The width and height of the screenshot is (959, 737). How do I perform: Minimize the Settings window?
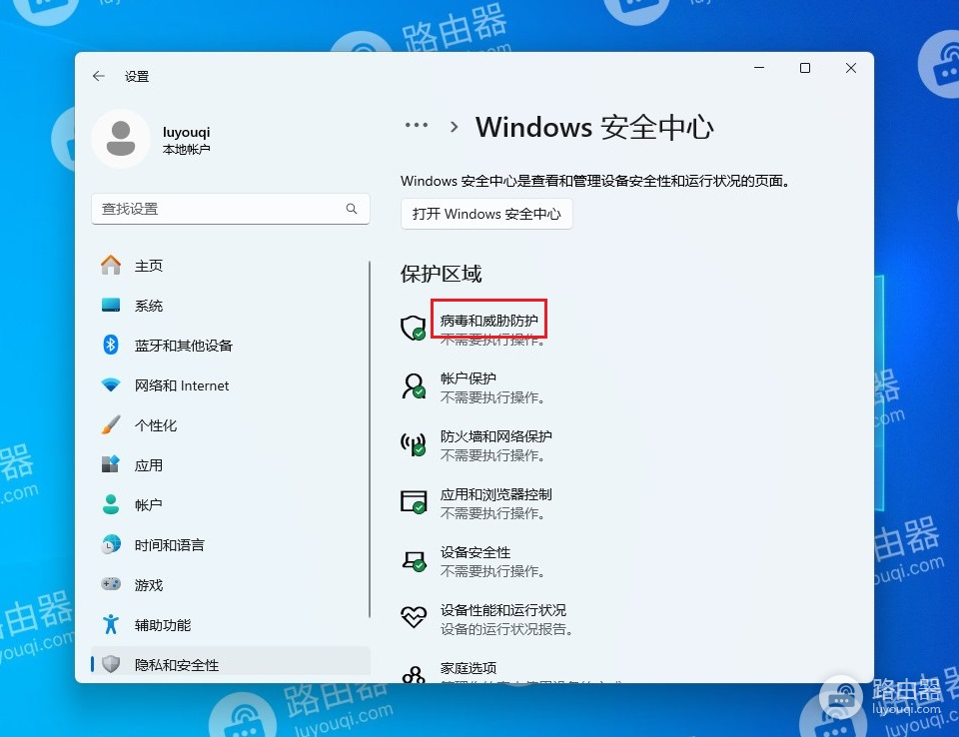pos(759,68)
